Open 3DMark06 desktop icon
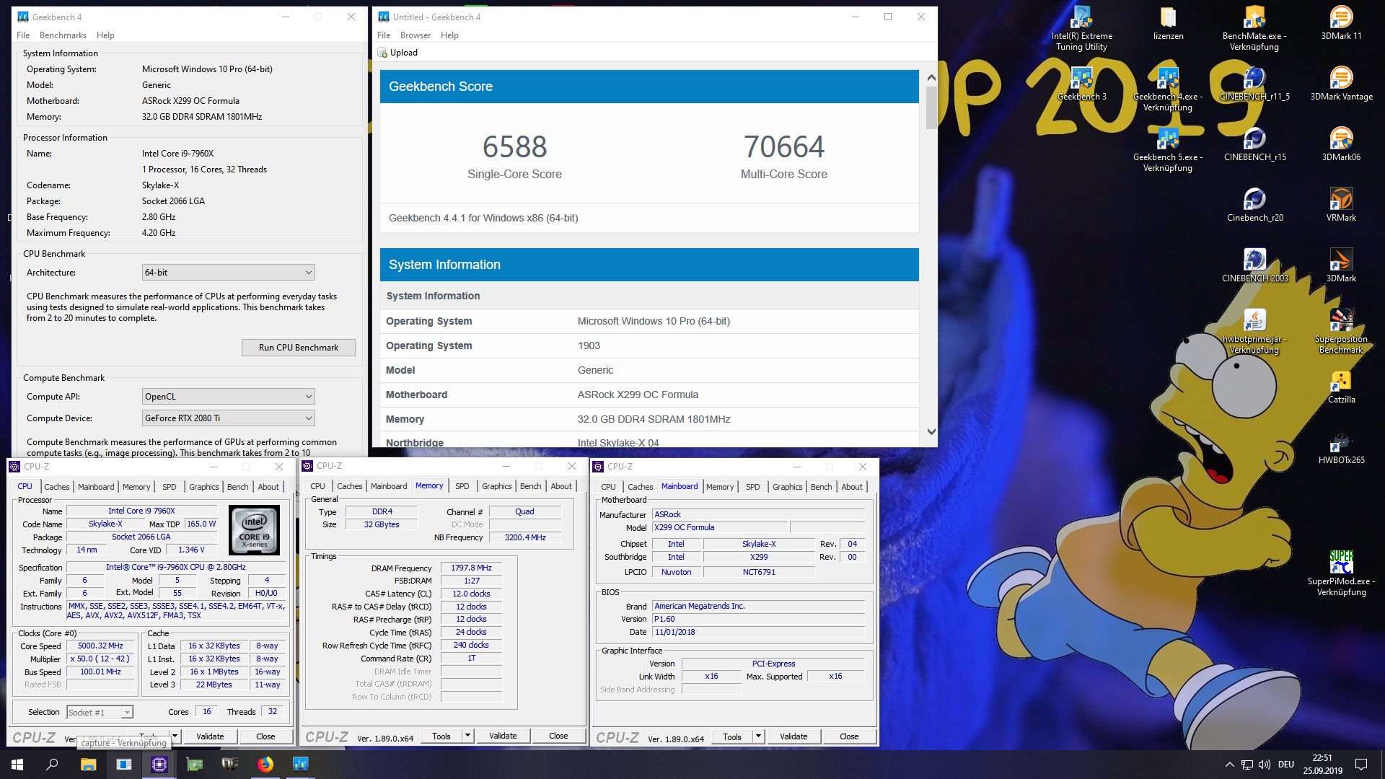 tap(1341, 144)
